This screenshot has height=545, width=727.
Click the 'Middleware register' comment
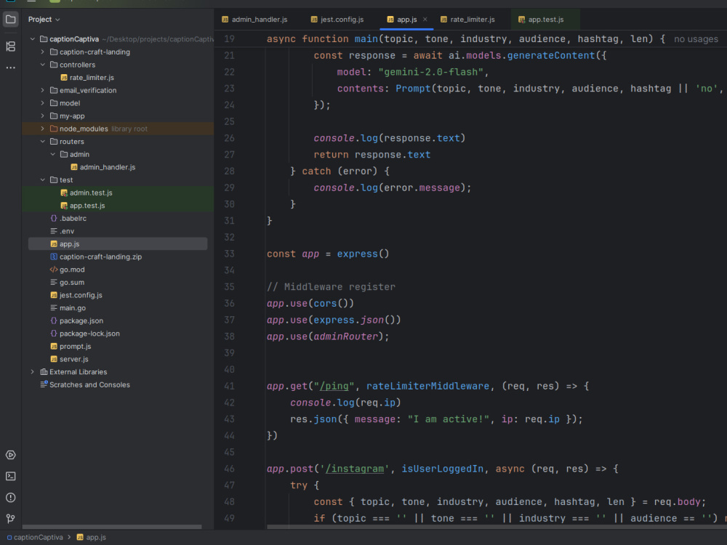tap(331, 287)
